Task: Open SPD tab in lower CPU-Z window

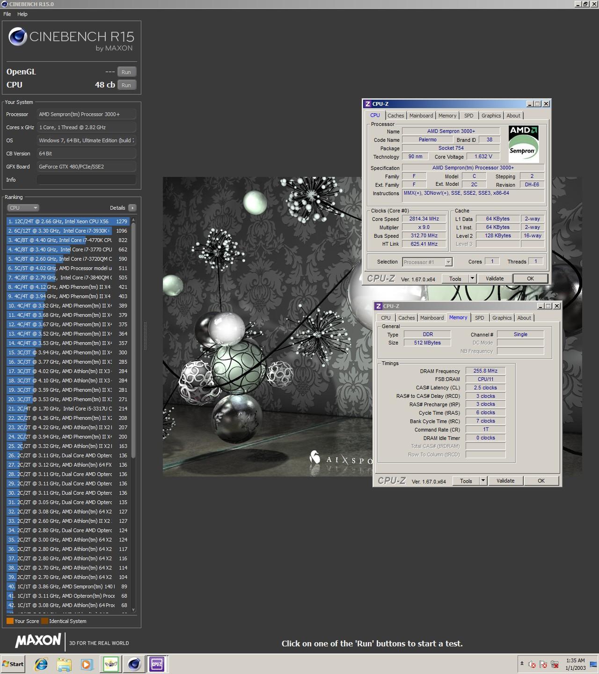Action: coord(480,318)
